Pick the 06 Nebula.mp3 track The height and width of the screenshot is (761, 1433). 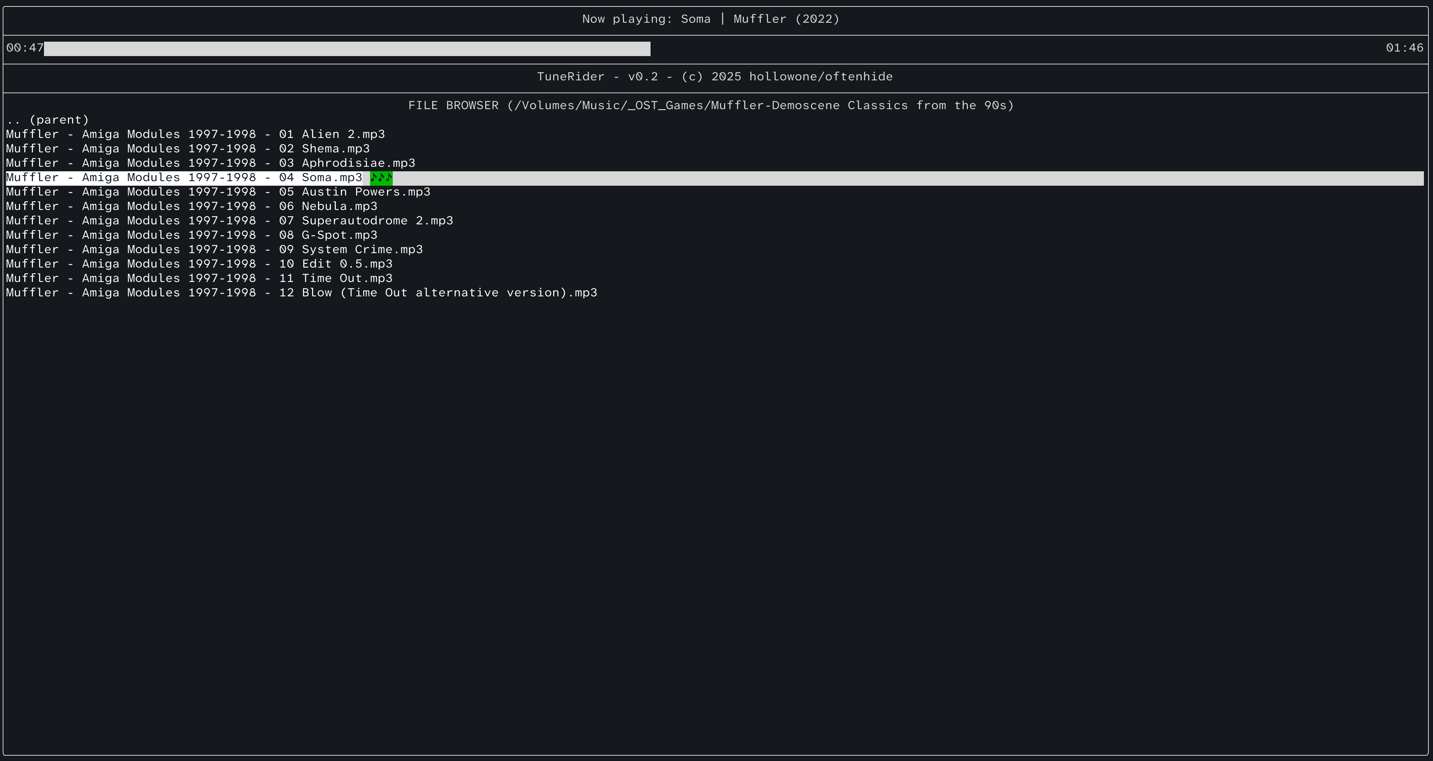coord(191,207)
